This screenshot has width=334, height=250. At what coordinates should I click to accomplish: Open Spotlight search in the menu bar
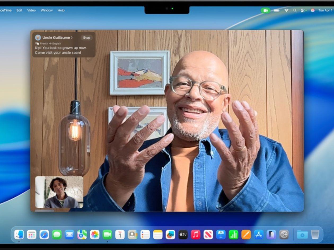pos(295,10)
